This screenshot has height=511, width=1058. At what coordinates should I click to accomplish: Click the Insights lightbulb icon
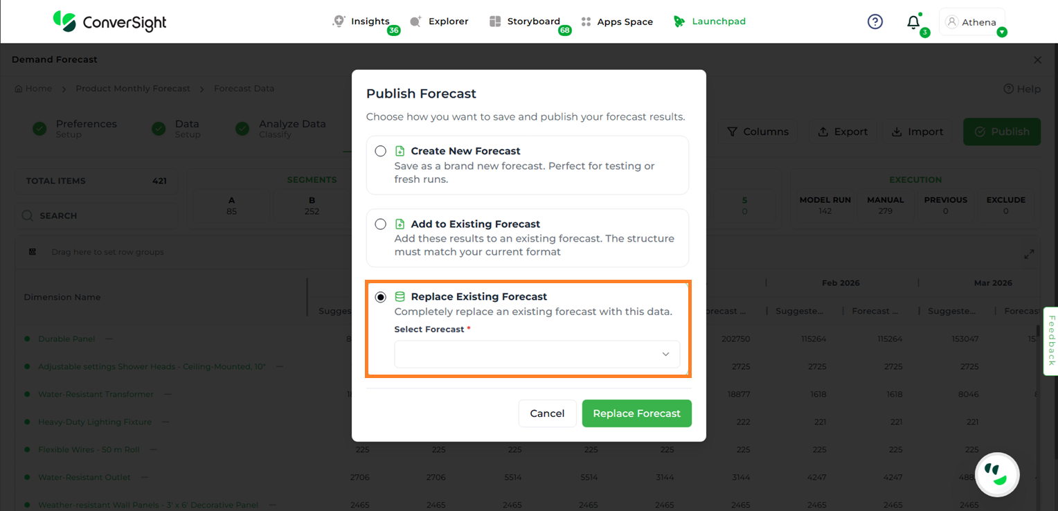(x=339, y=21)
